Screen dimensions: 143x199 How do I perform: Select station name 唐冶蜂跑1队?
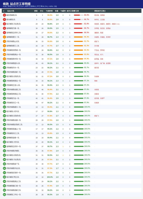pyautogui.click(x=11, y=19)
